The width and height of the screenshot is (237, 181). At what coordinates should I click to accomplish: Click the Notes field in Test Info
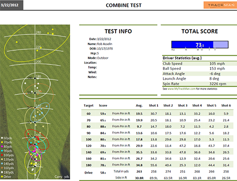[x=92, y=77]
